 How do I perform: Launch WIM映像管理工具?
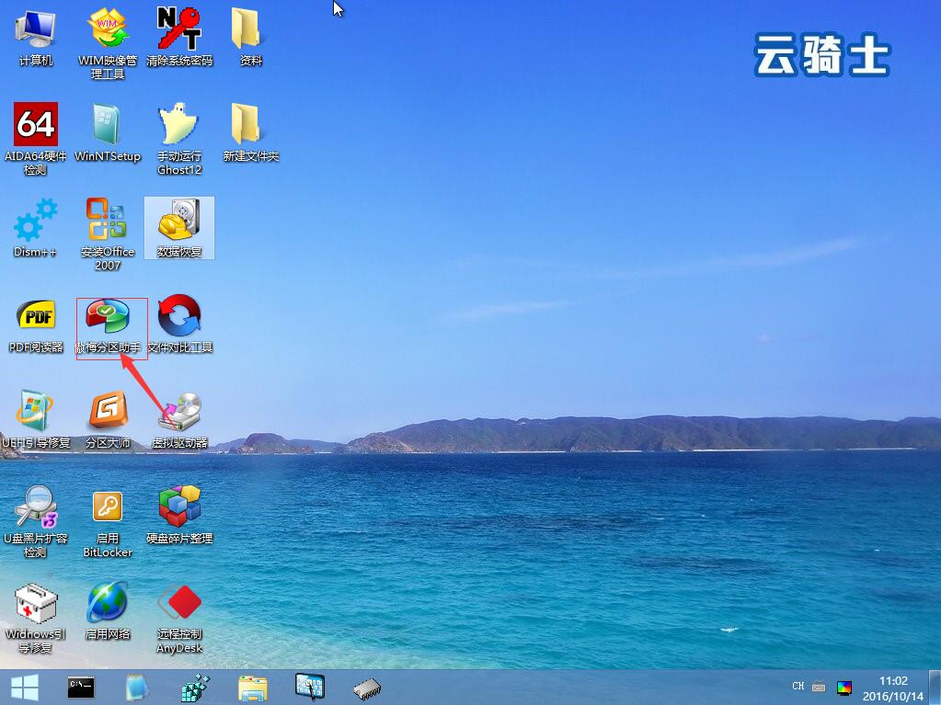pos(108,43)
